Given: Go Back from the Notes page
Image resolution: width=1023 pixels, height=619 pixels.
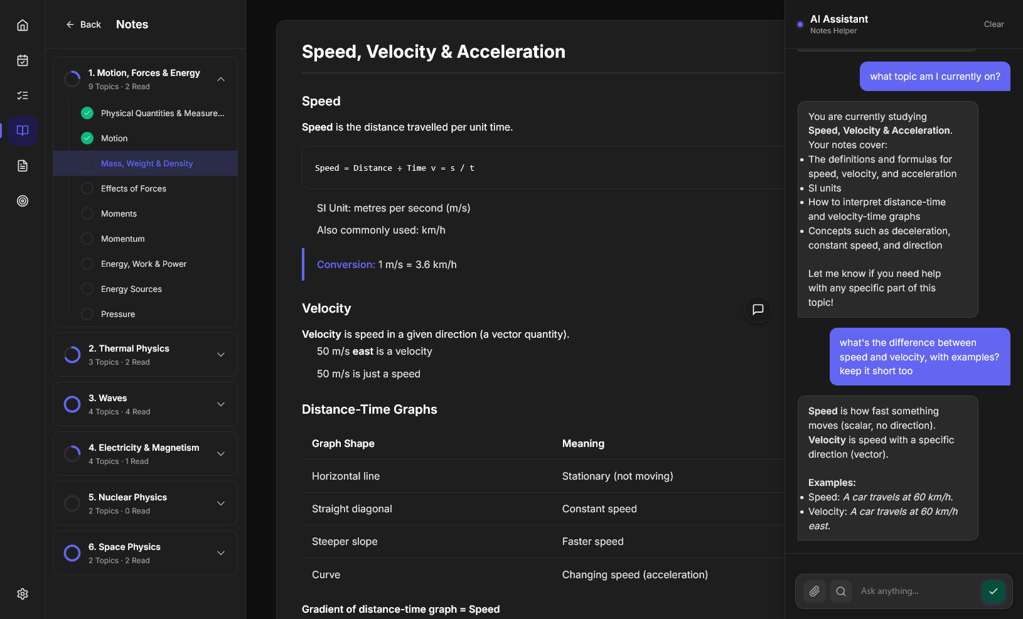Looking at the screenshot, I should pyautogui.click(x=83, y=24).
